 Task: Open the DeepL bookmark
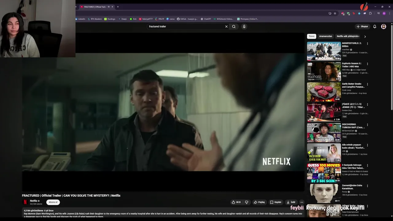click(x=123, y=19)
